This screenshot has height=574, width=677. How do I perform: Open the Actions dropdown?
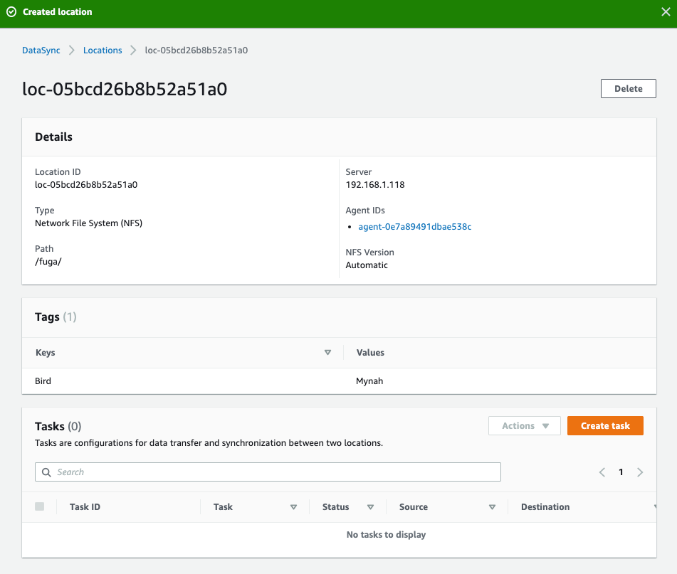click(x=524, y=425)
